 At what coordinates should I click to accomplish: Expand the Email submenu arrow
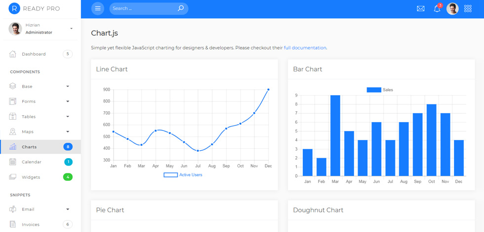click(68, 209)
